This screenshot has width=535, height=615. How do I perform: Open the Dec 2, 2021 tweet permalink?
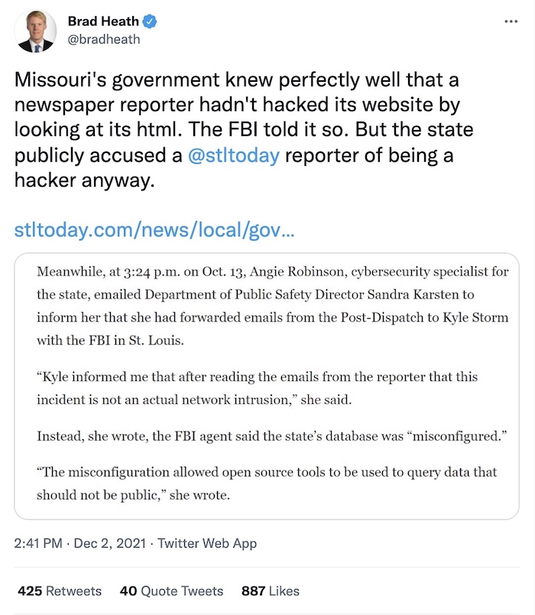(x=94, y=543)
